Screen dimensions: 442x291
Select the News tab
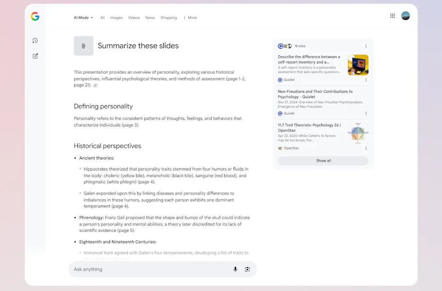[x=150, y=18]
